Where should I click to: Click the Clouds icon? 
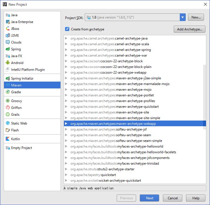click(x=8, y=42)
